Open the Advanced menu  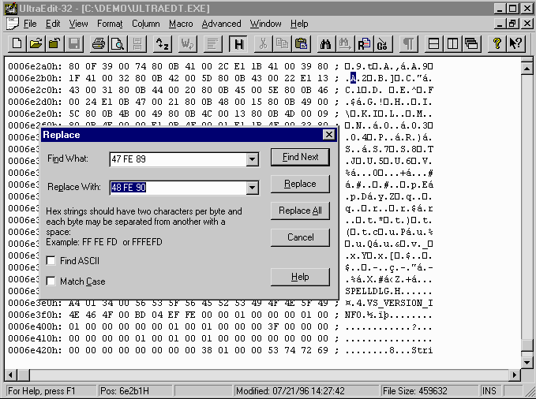(221, 24)
